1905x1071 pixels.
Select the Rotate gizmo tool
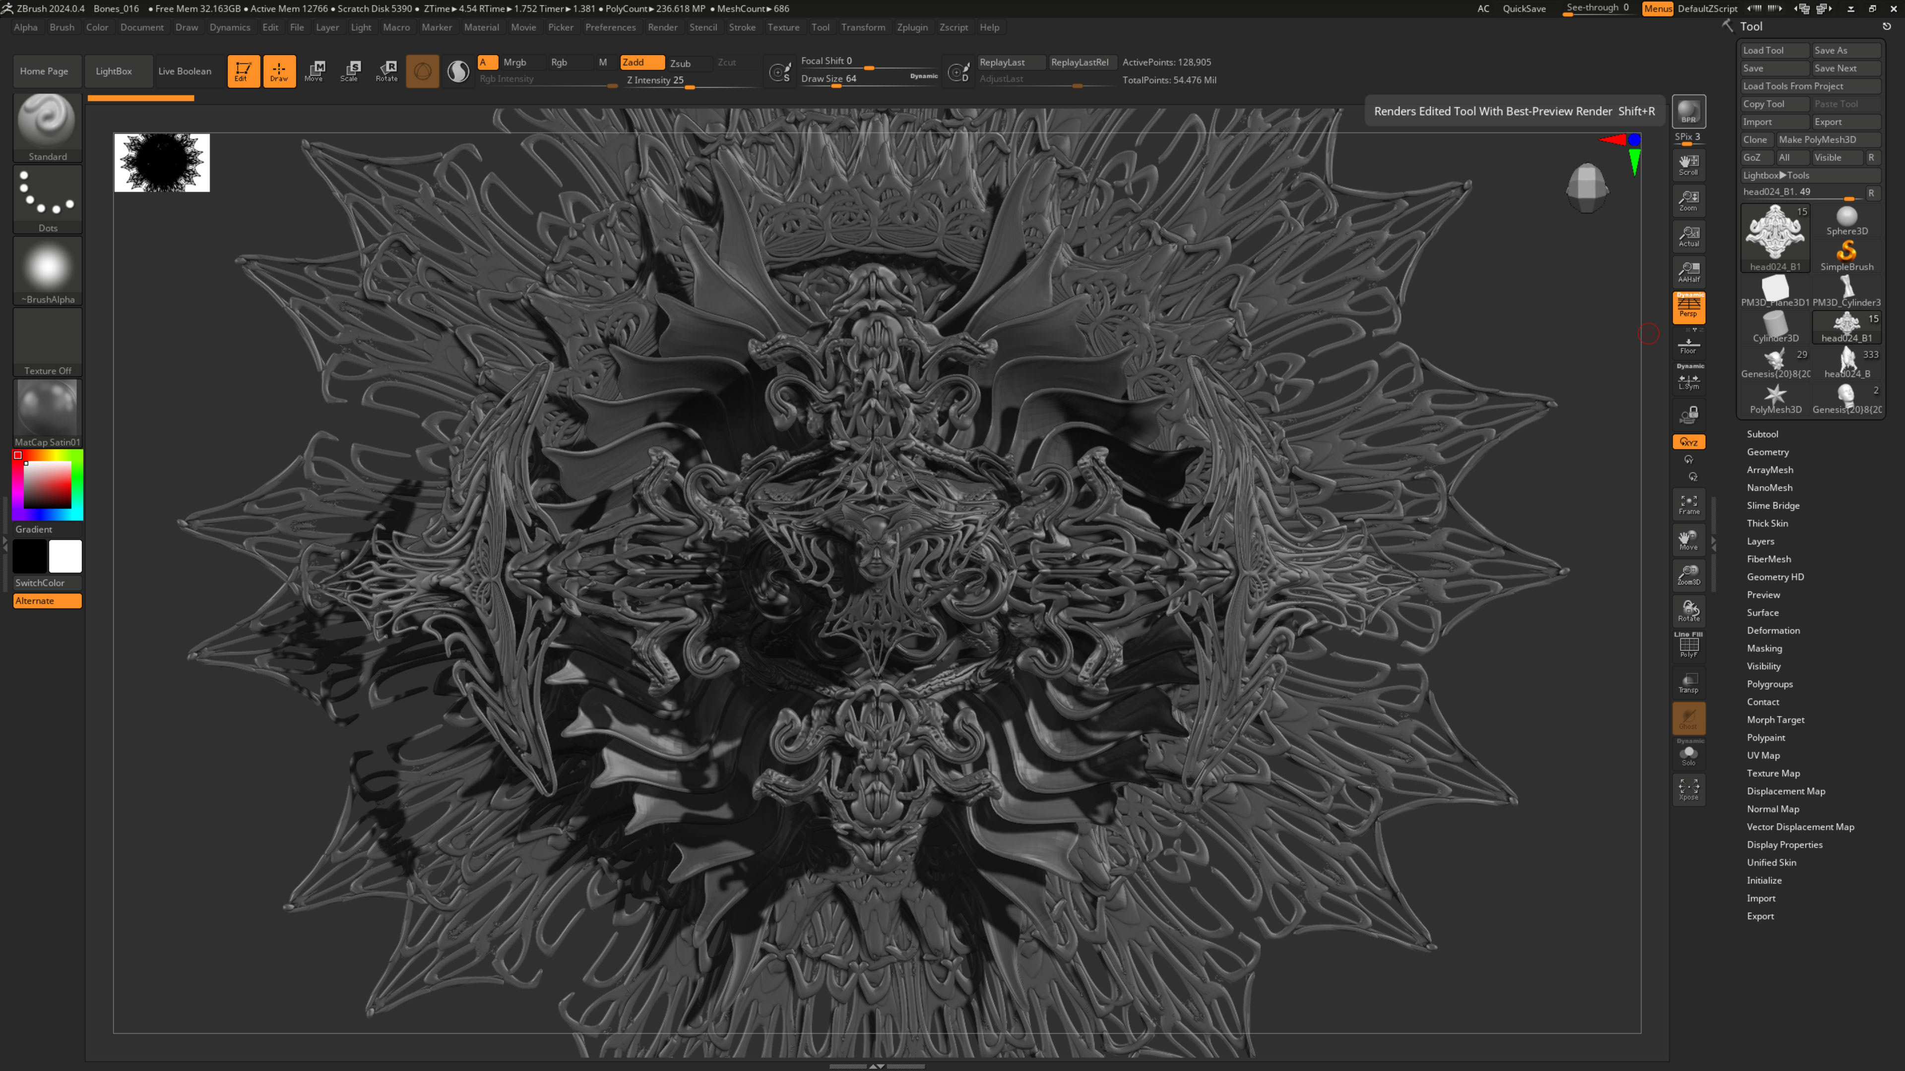387,71
